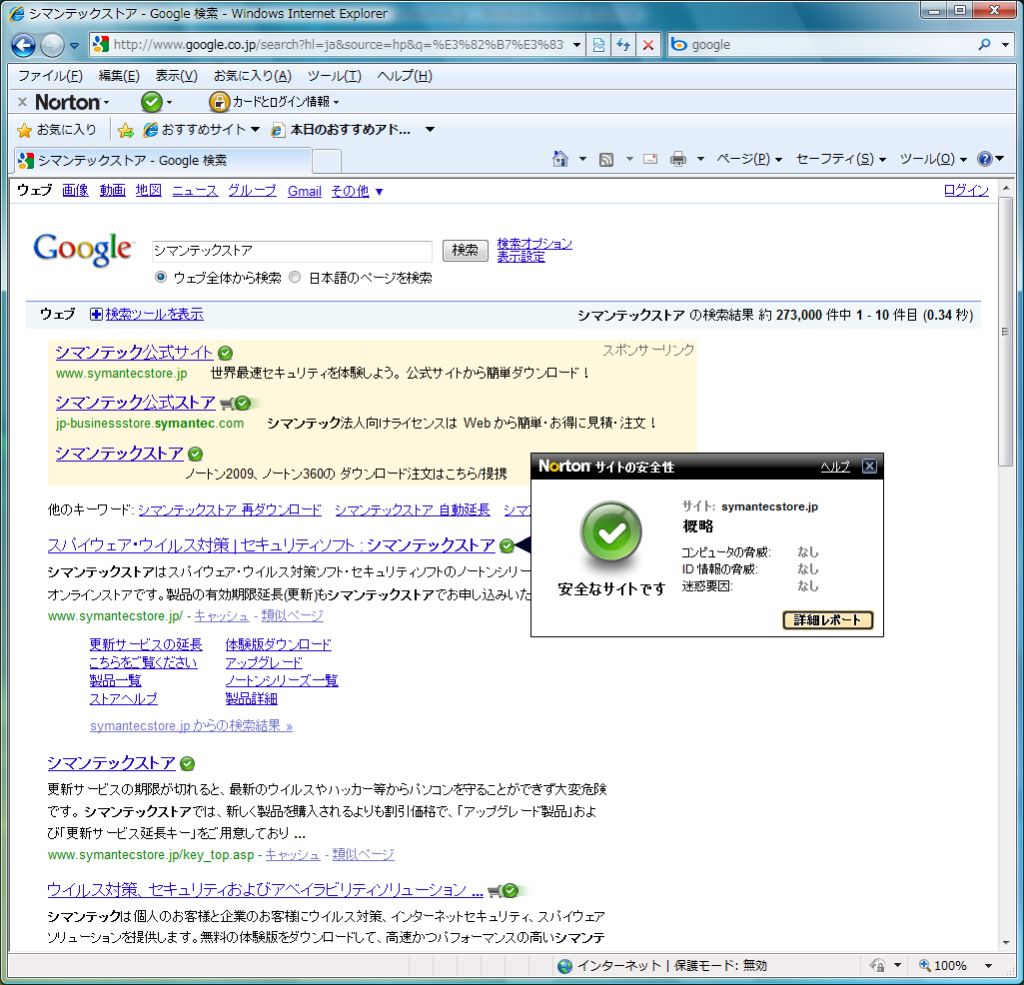Screen dimensions: 1024x985
Task: Open the zoom level 100% dropdown
Action: [x=989, y=965]
